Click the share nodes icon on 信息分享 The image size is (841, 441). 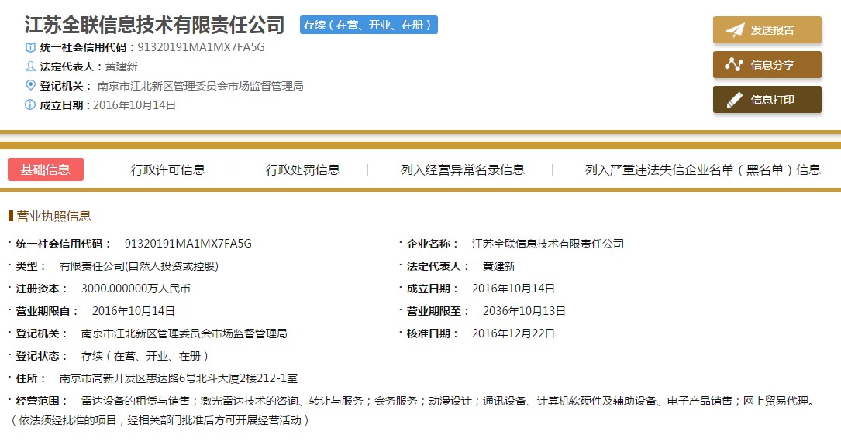click(x=734, y=65)
